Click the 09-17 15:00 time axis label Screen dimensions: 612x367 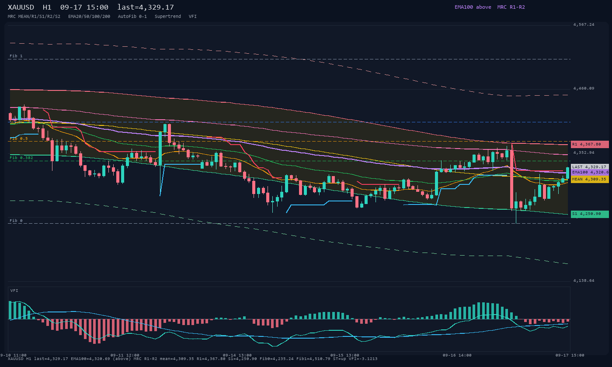[x=570, y=355]
